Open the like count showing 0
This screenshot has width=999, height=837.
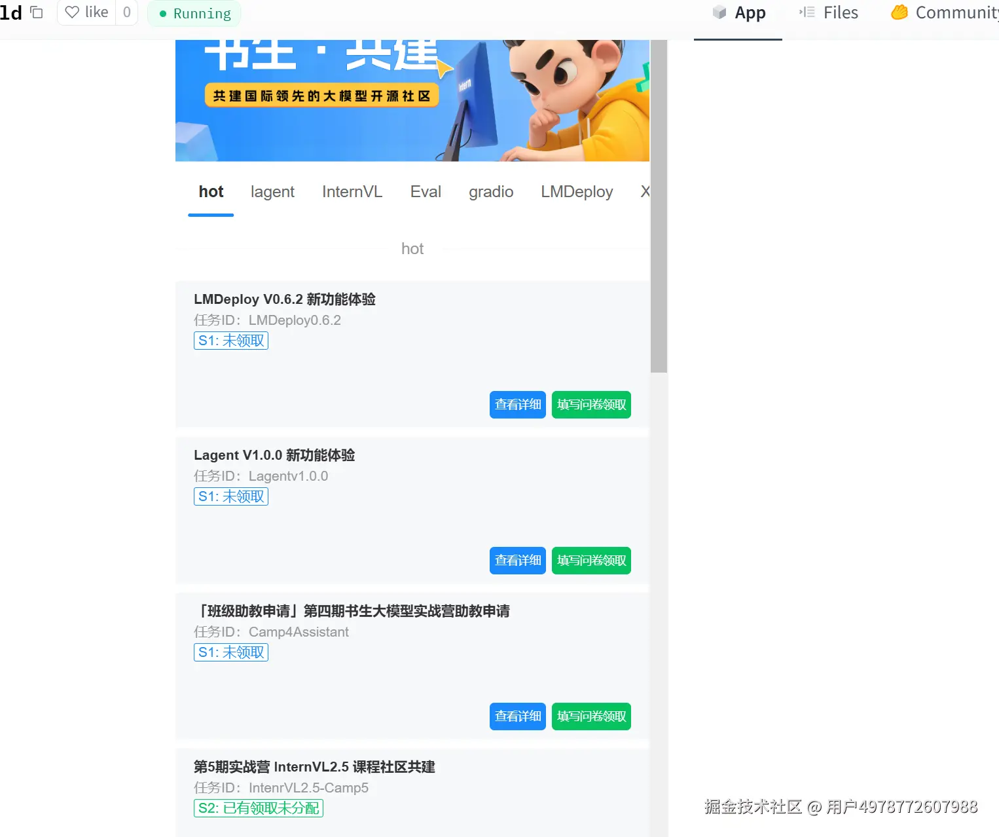pyautogui.click(x=127, y=12)
